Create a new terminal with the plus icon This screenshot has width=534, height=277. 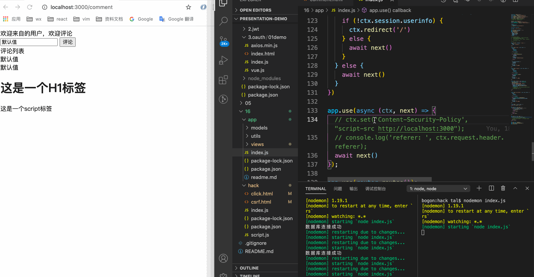479,188
